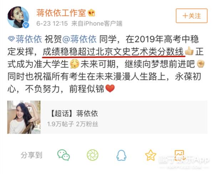Screen dimensions: 214x174
Task: Open the 【超话】蒋依依 card title
Action: coord(74,113)
